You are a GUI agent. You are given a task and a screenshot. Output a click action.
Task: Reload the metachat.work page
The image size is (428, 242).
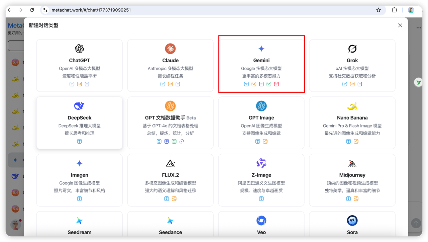32,10
